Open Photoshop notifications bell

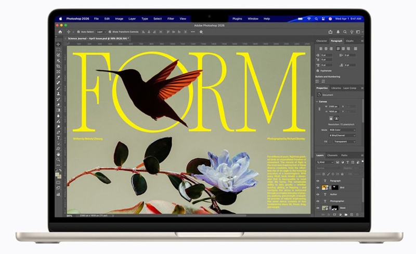point(338,32)
